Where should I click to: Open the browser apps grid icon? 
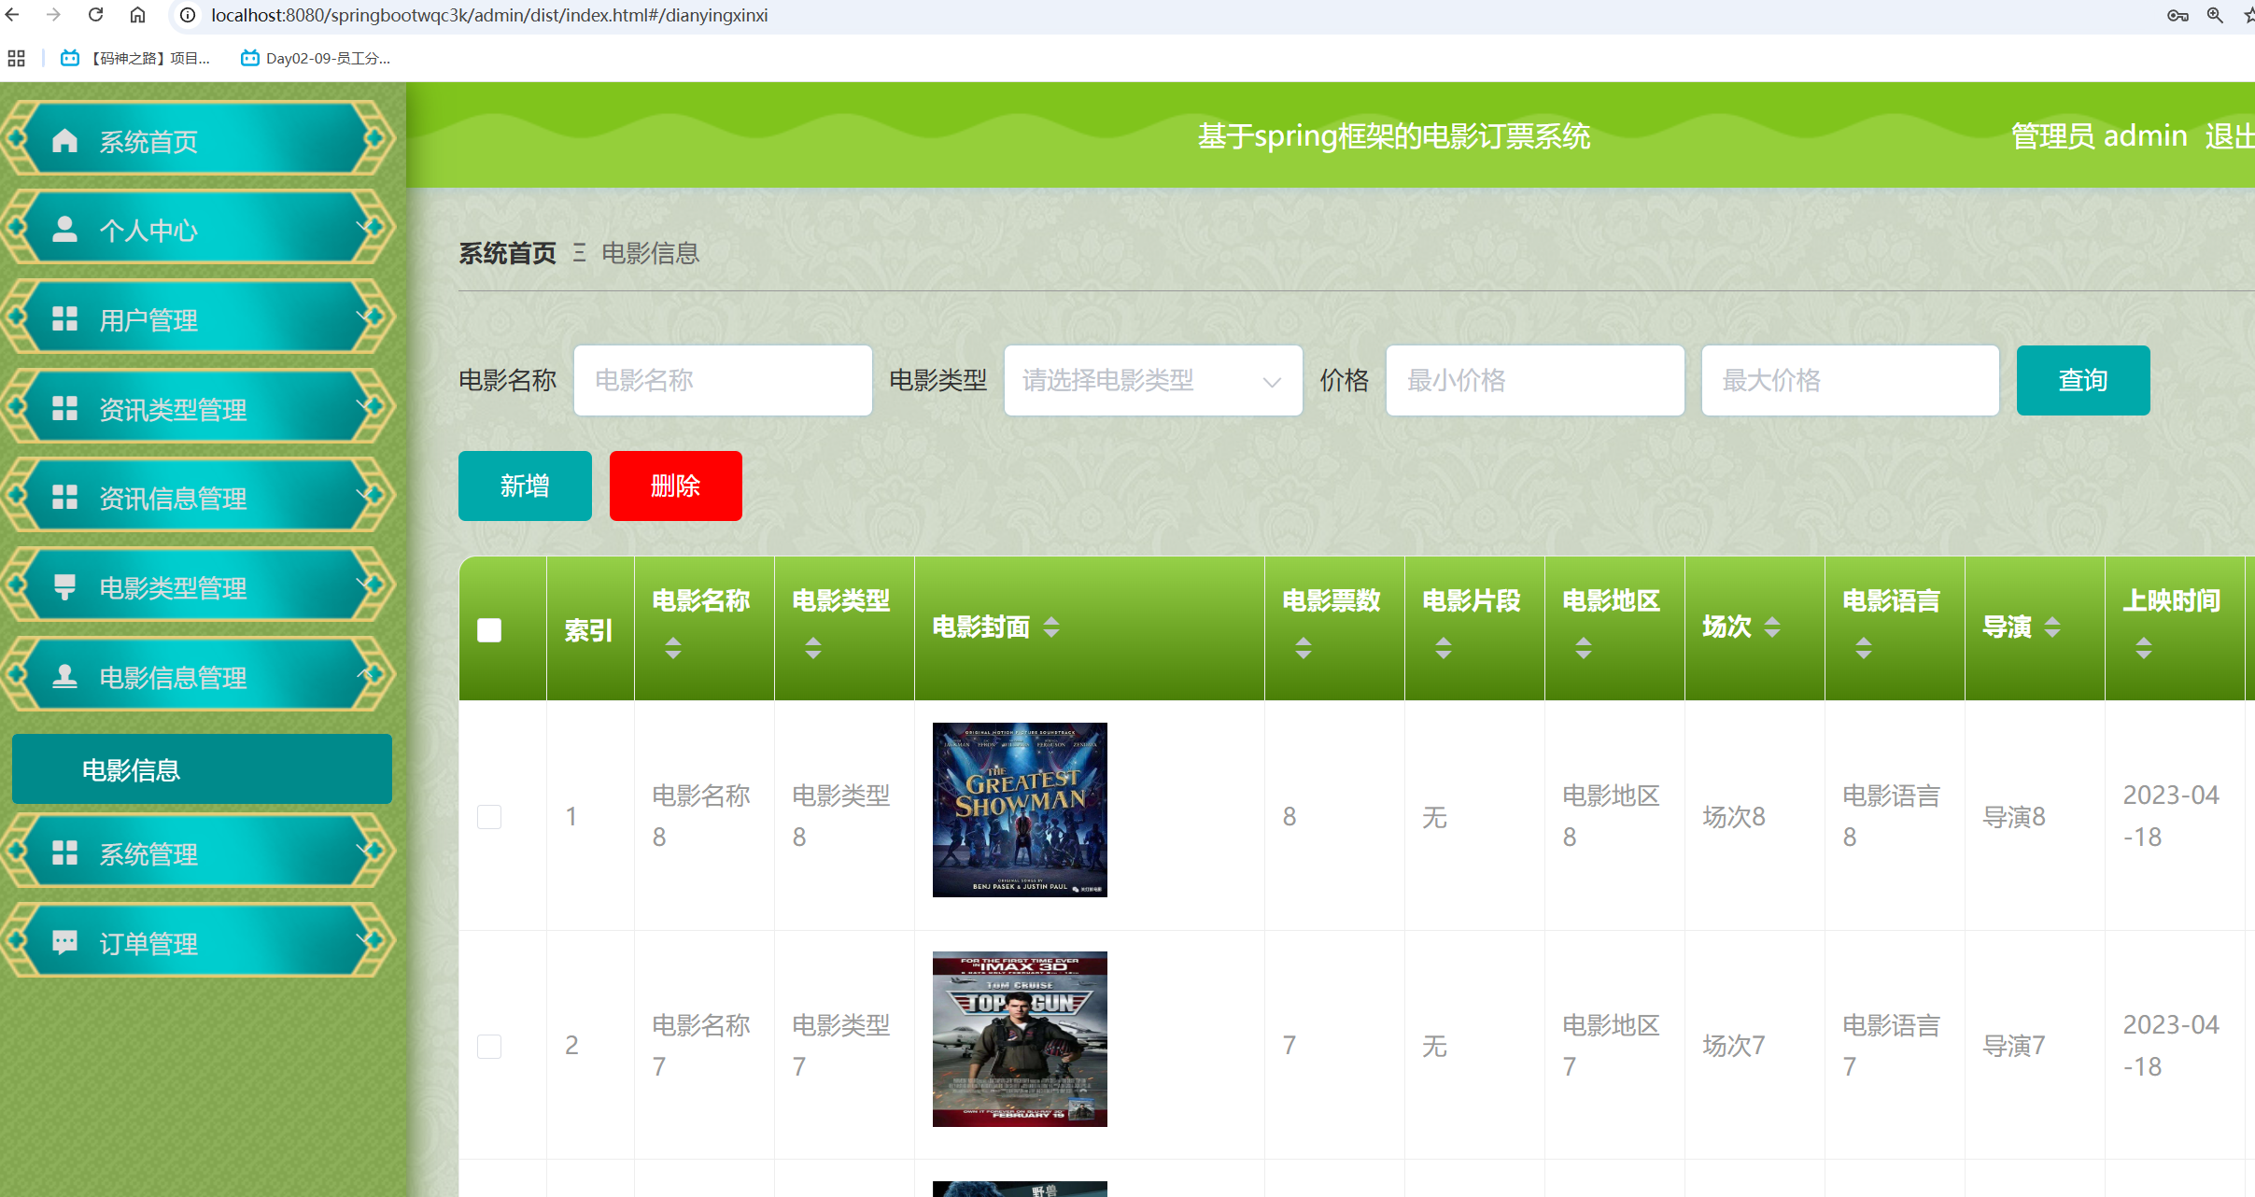(x=16, y=58)
